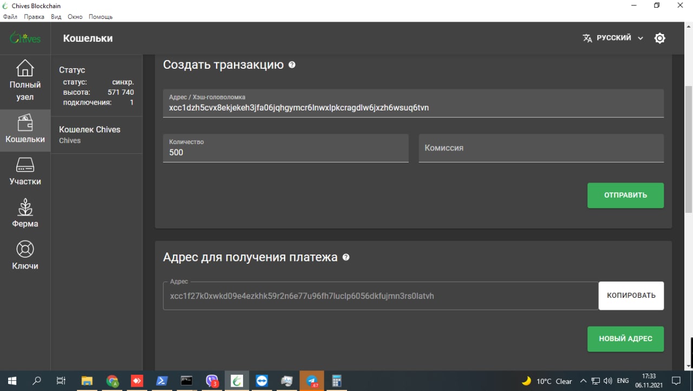The height and width of the screenshot is (391, 693).
Task: Click the Комиссия fee field
Action: [541, 148]
